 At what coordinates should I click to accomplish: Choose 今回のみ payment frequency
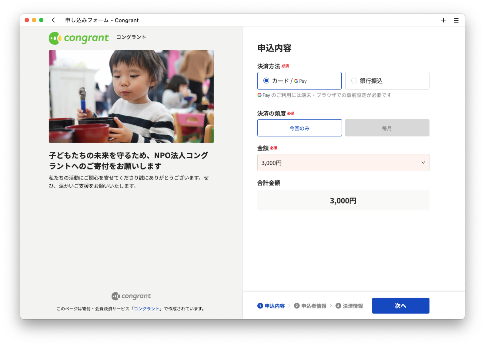click(x=299, y=128)
